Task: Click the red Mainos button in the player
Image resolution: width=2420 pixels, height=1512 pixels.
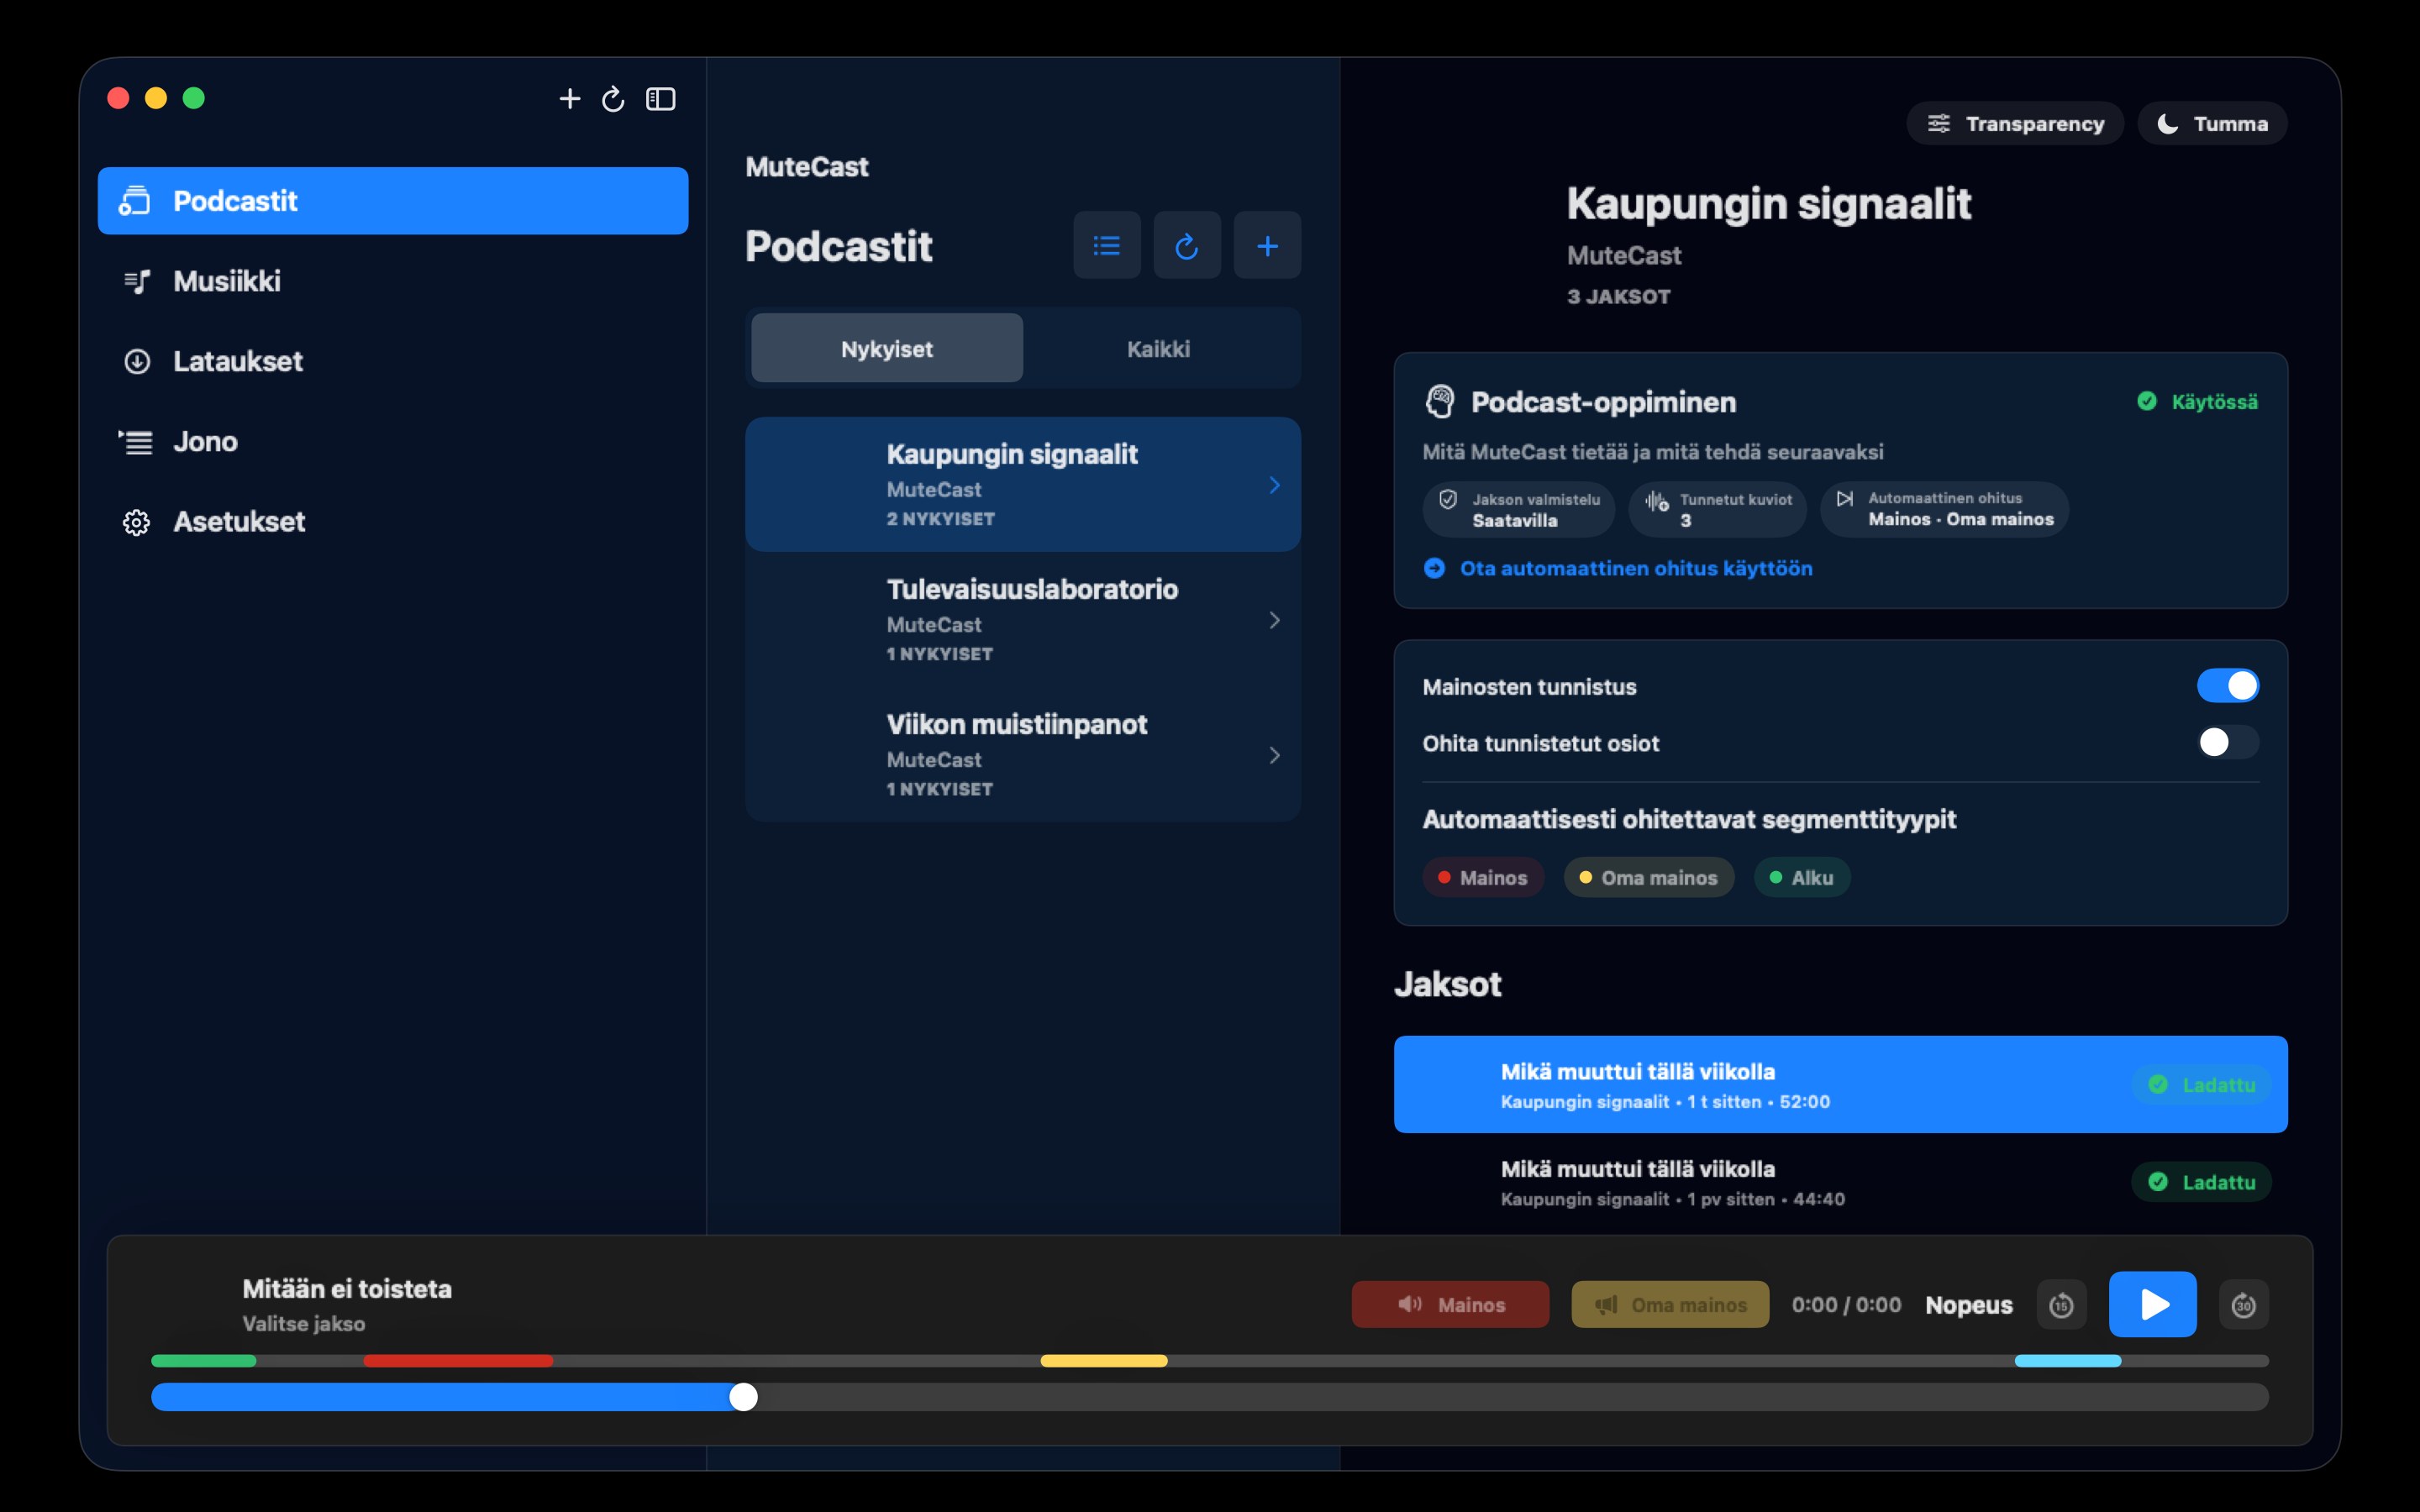Action: (1450, 1304)
